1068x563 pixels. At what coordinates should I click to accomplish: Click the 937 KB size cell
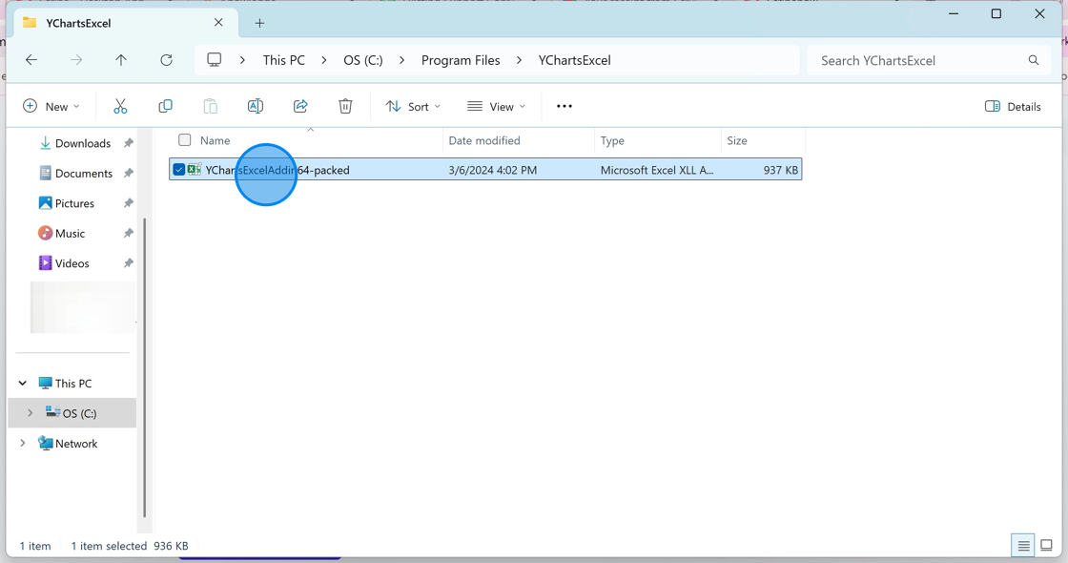781,170
